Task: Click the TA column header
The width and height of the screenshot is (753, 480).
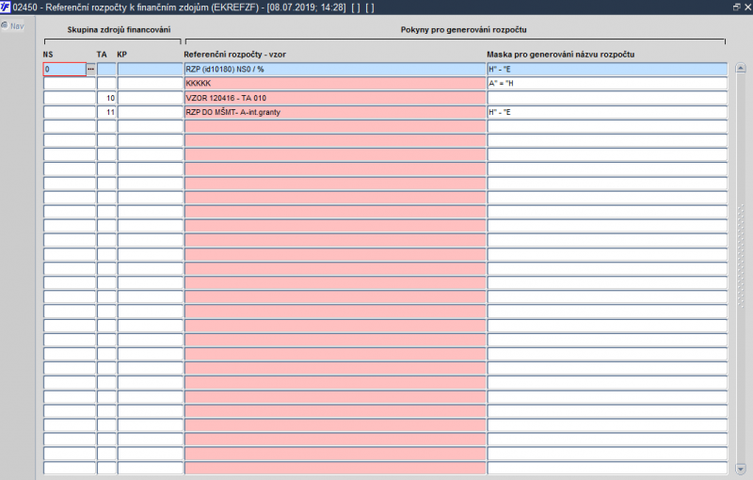Action: pos(102,55)
